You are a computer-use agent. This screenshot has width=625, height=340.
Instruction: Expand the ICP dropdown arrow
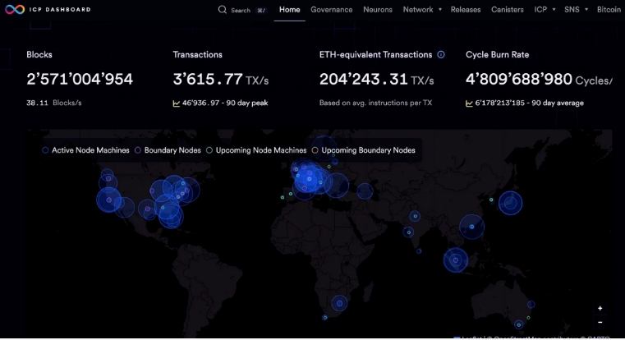(554, 10)
